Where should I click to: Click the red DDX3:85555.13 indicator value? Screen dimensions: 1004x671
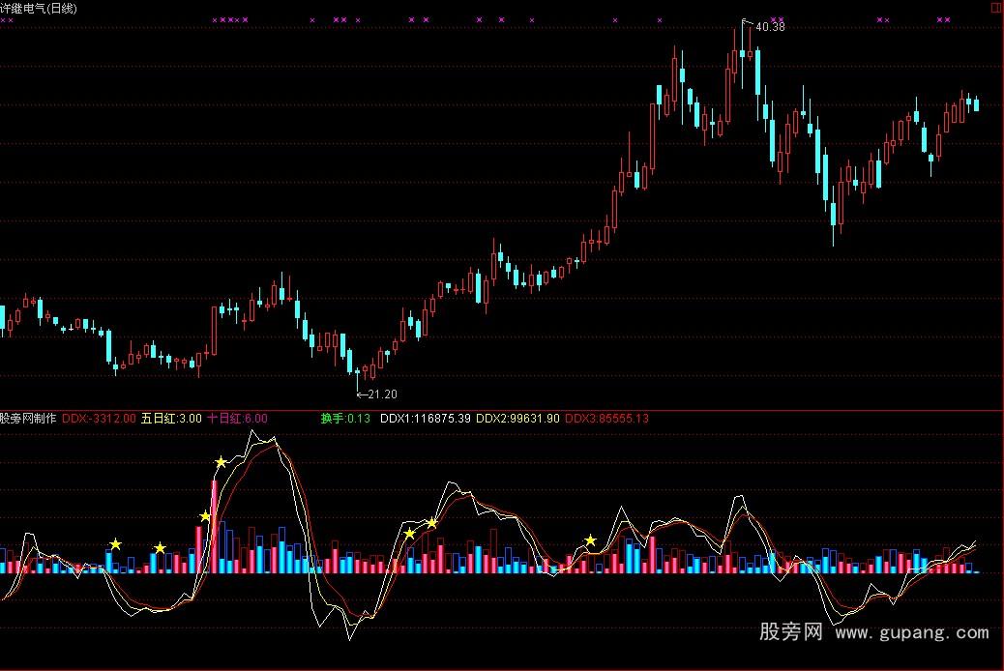coord(609,420)
